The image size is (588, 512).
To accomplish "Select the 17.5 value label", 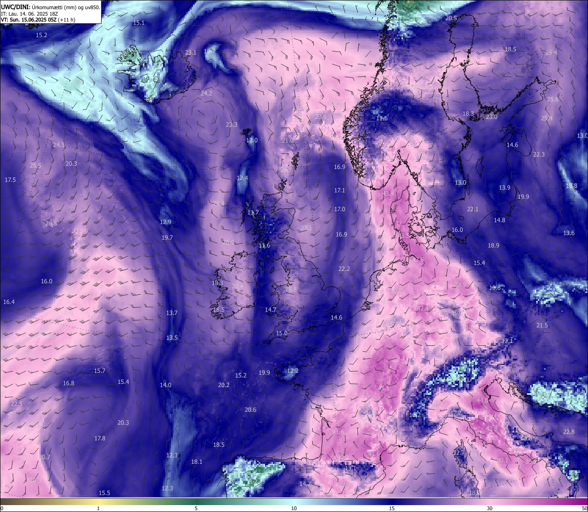I will pos(10,180).
